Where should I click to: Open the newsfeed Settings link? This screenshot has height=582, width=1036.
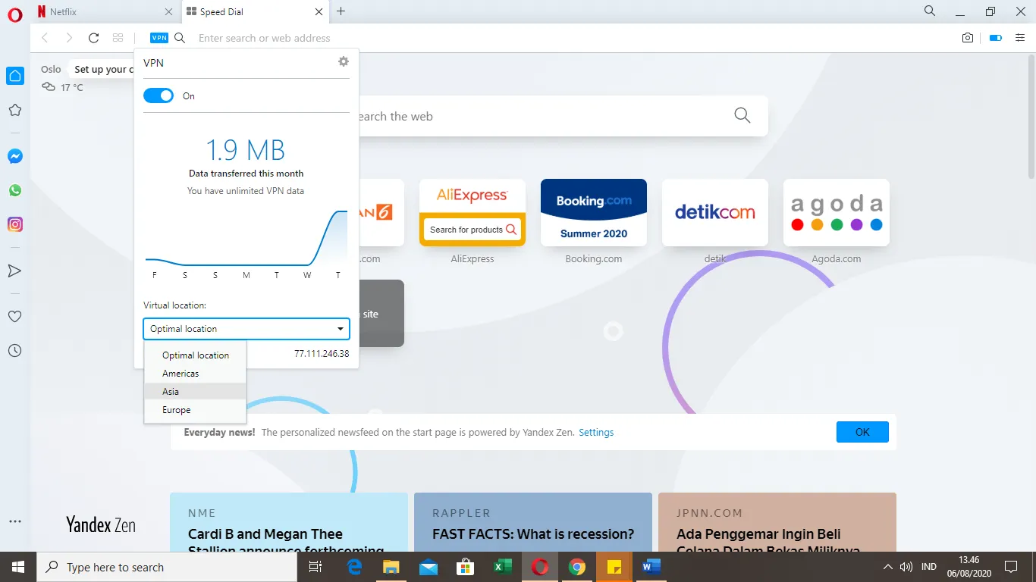(x=596, y=433)
